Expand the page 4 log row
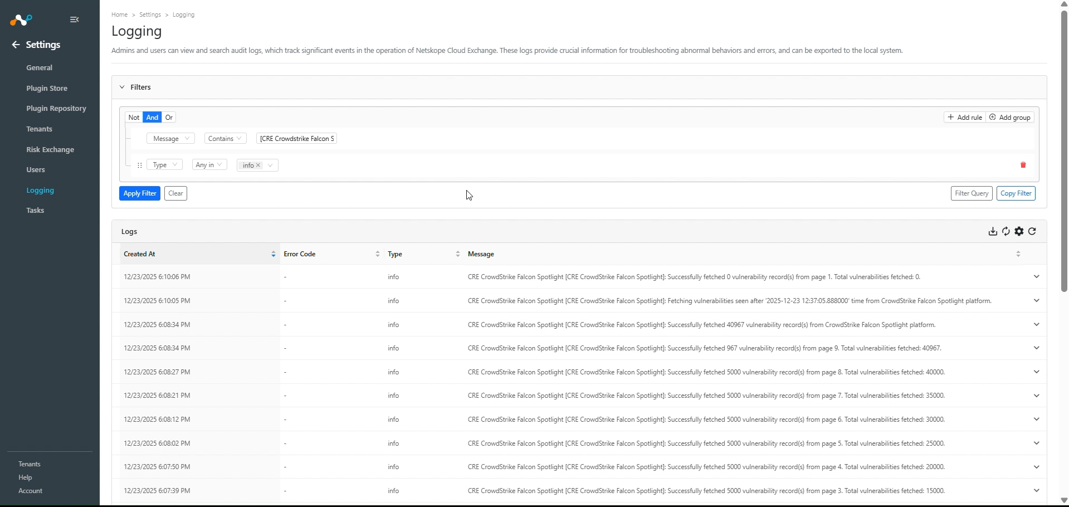This screenshot has width=1069, height=507. click(x=1037, y=467)
